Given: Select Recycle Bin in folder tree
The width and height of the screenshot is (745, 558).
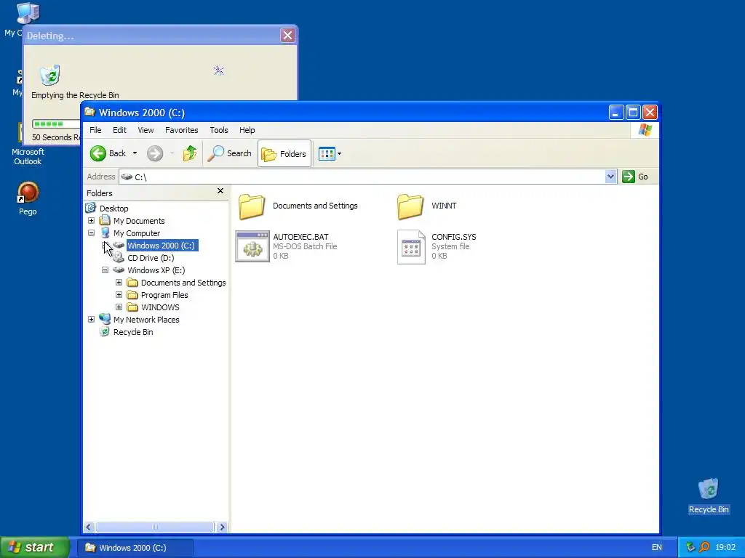Looking at the screenshot, I should [x=133, y=331].
